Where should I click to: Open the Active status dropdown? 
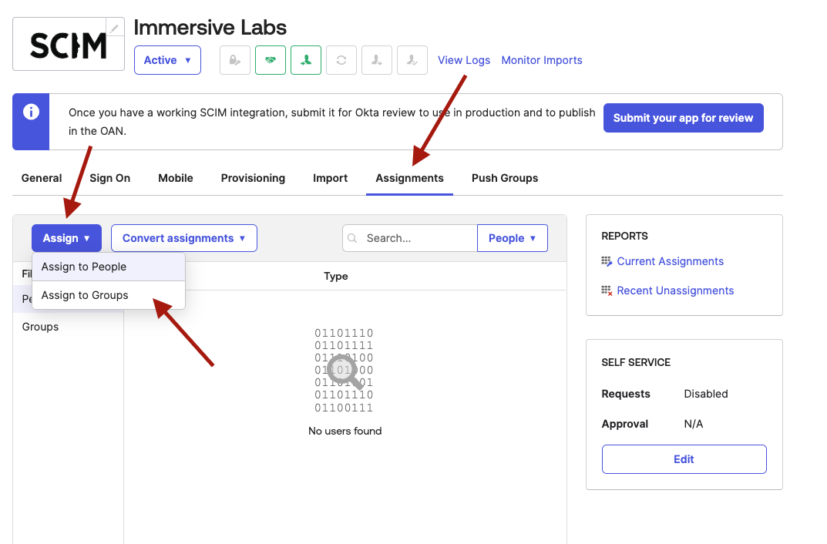point(167,60)
